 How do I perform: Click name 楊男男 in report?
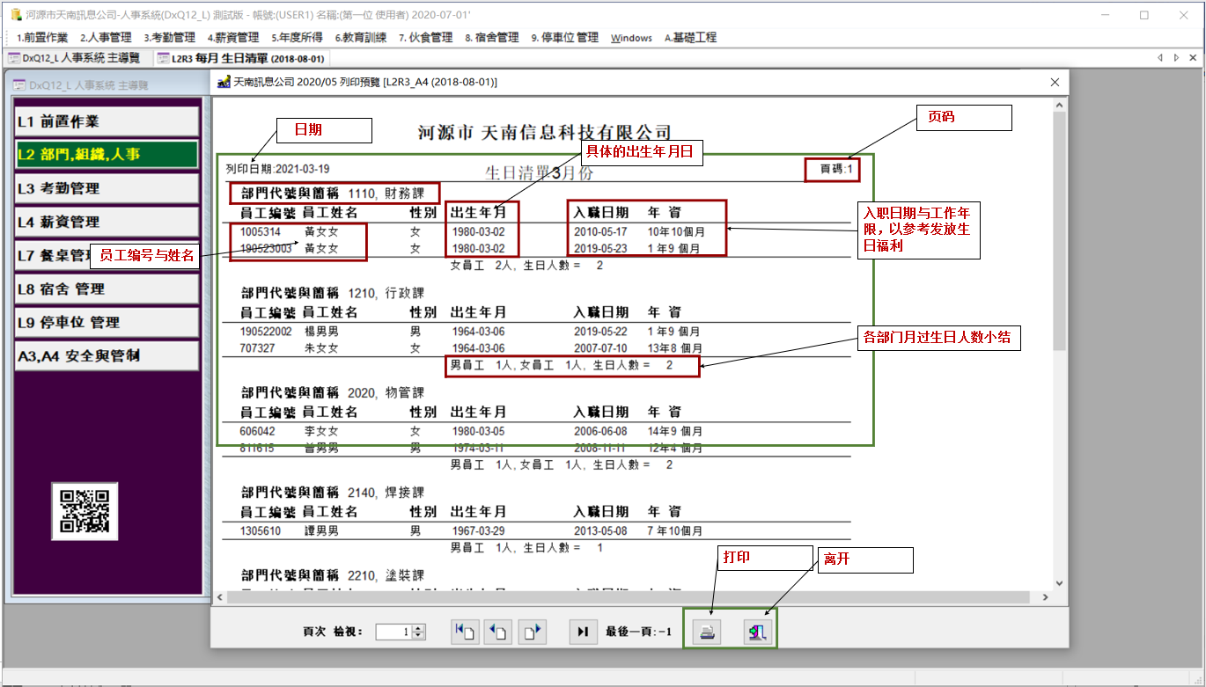click(x=321, y=332)
